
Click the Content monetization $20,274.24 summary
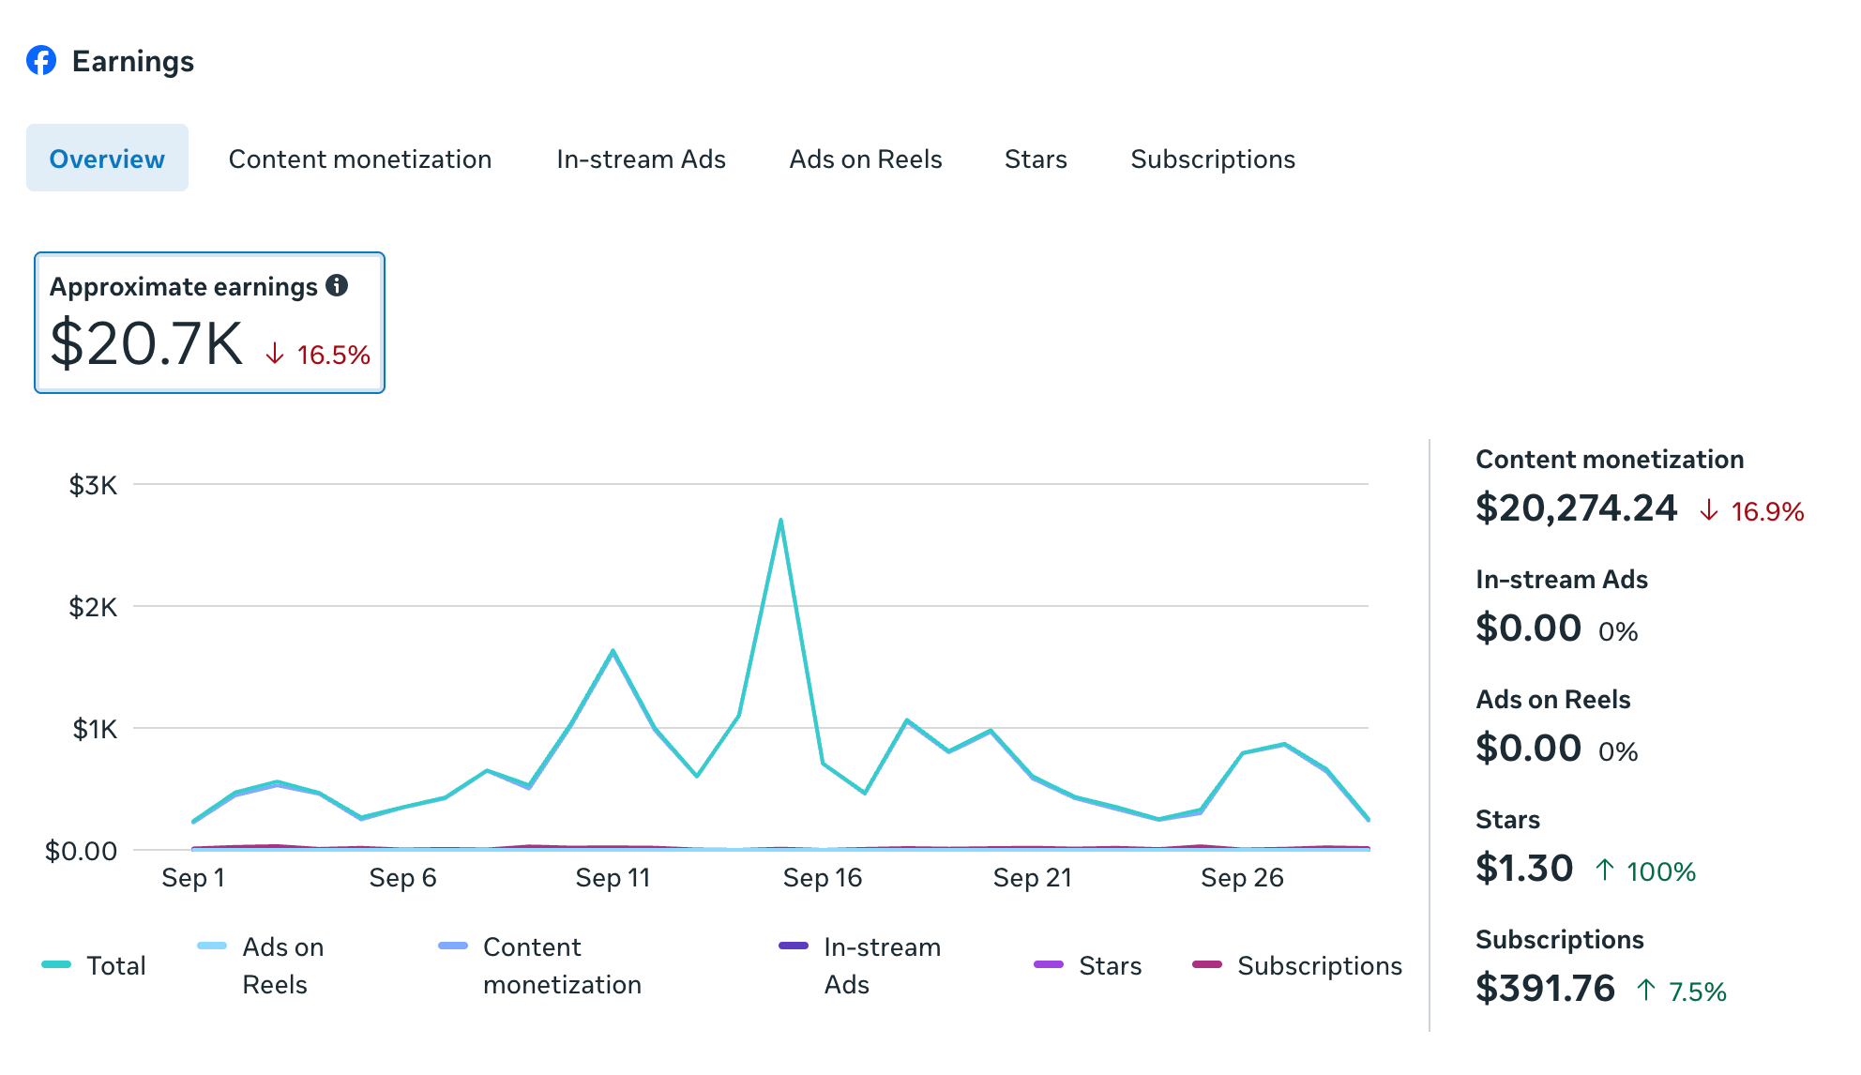click(1576, 508)
